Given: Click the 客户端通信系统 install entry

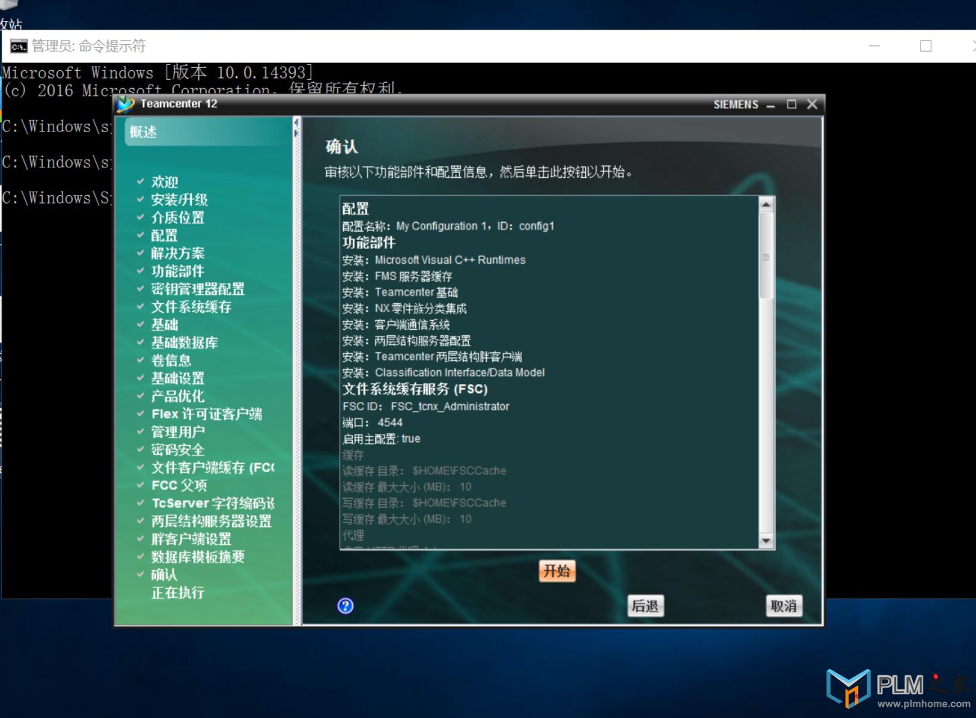Looking at the screenshot, I should [396, 324].
